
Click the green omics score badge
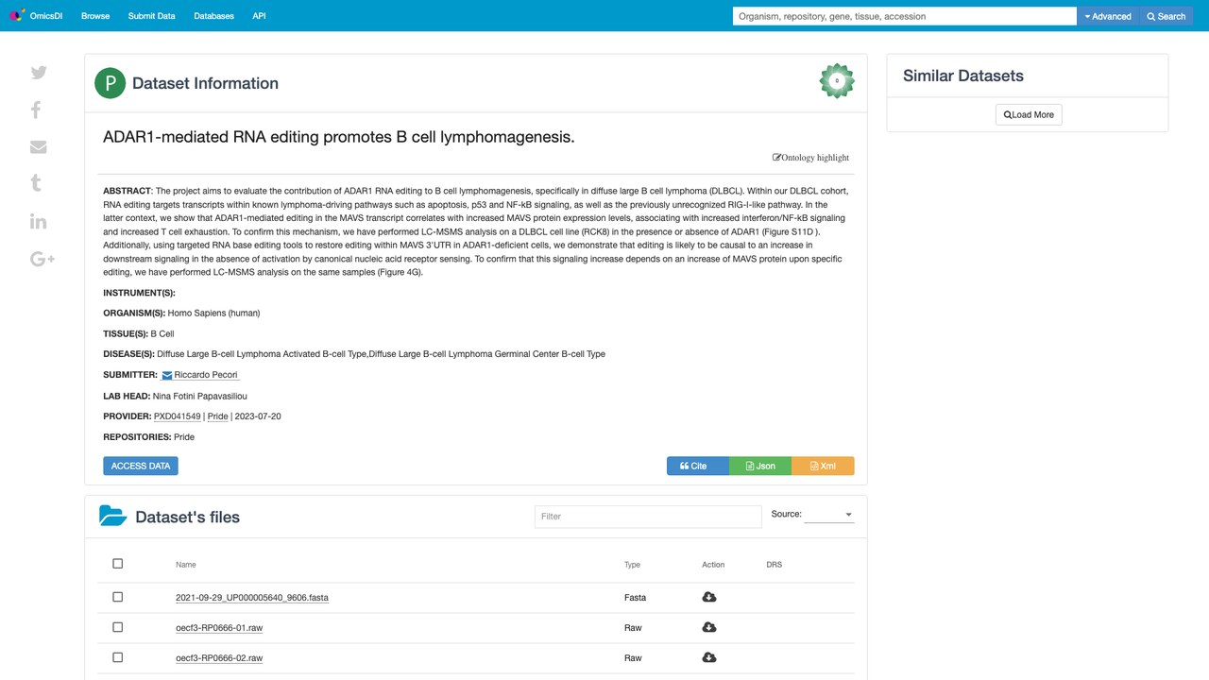coord(837,81)
